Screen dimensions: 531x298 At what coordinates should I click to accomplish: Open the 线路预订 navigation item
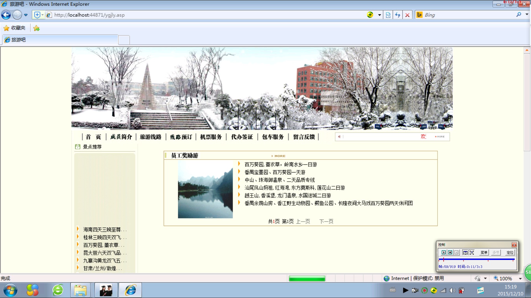click(181, 137)
